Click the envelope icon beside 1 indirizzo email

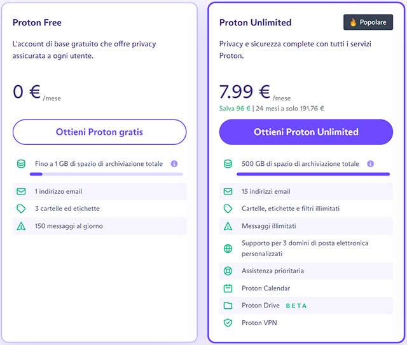(x=21, y=191)
